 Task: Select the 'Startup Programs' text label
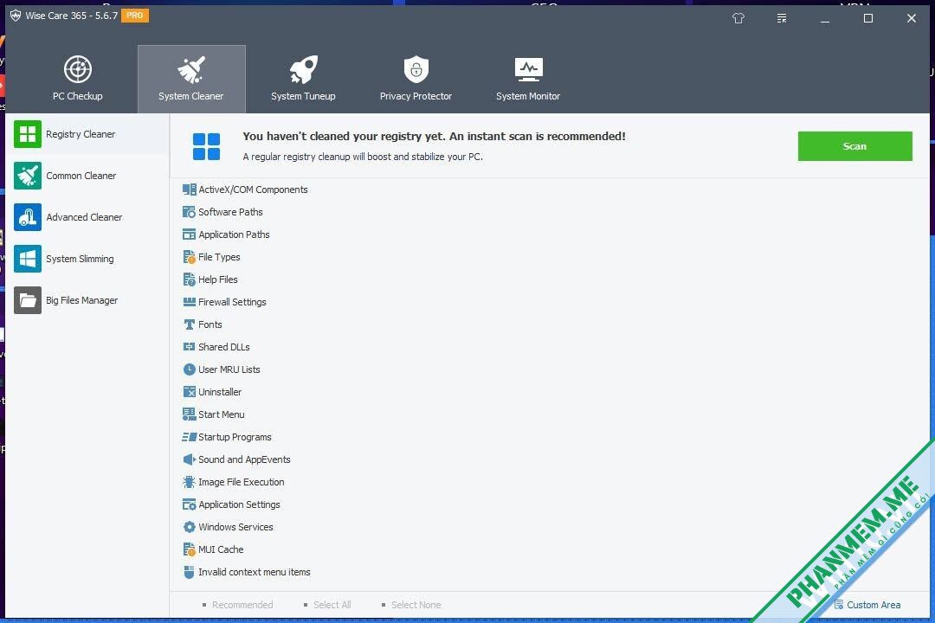coord(235,437)
